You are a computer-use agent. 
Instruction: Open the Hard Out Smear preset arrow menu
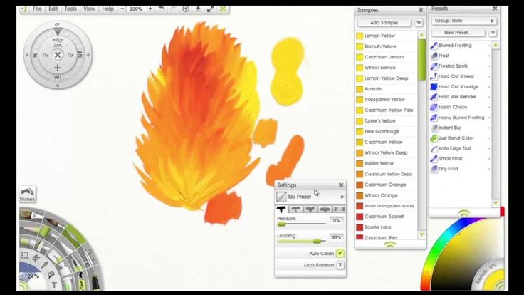tap(489, 76)
